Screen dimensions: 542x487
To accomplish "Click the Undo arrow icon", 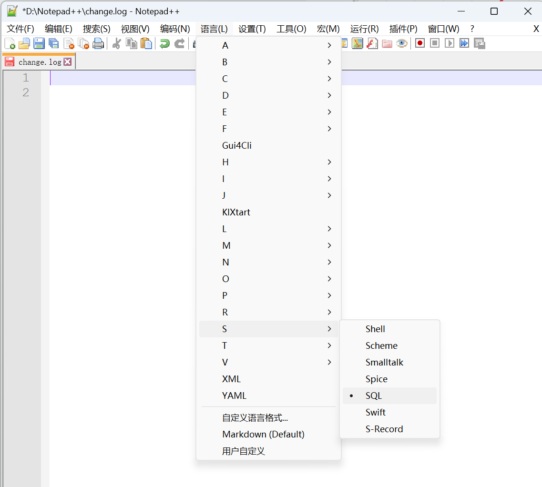I will (163, 43).
